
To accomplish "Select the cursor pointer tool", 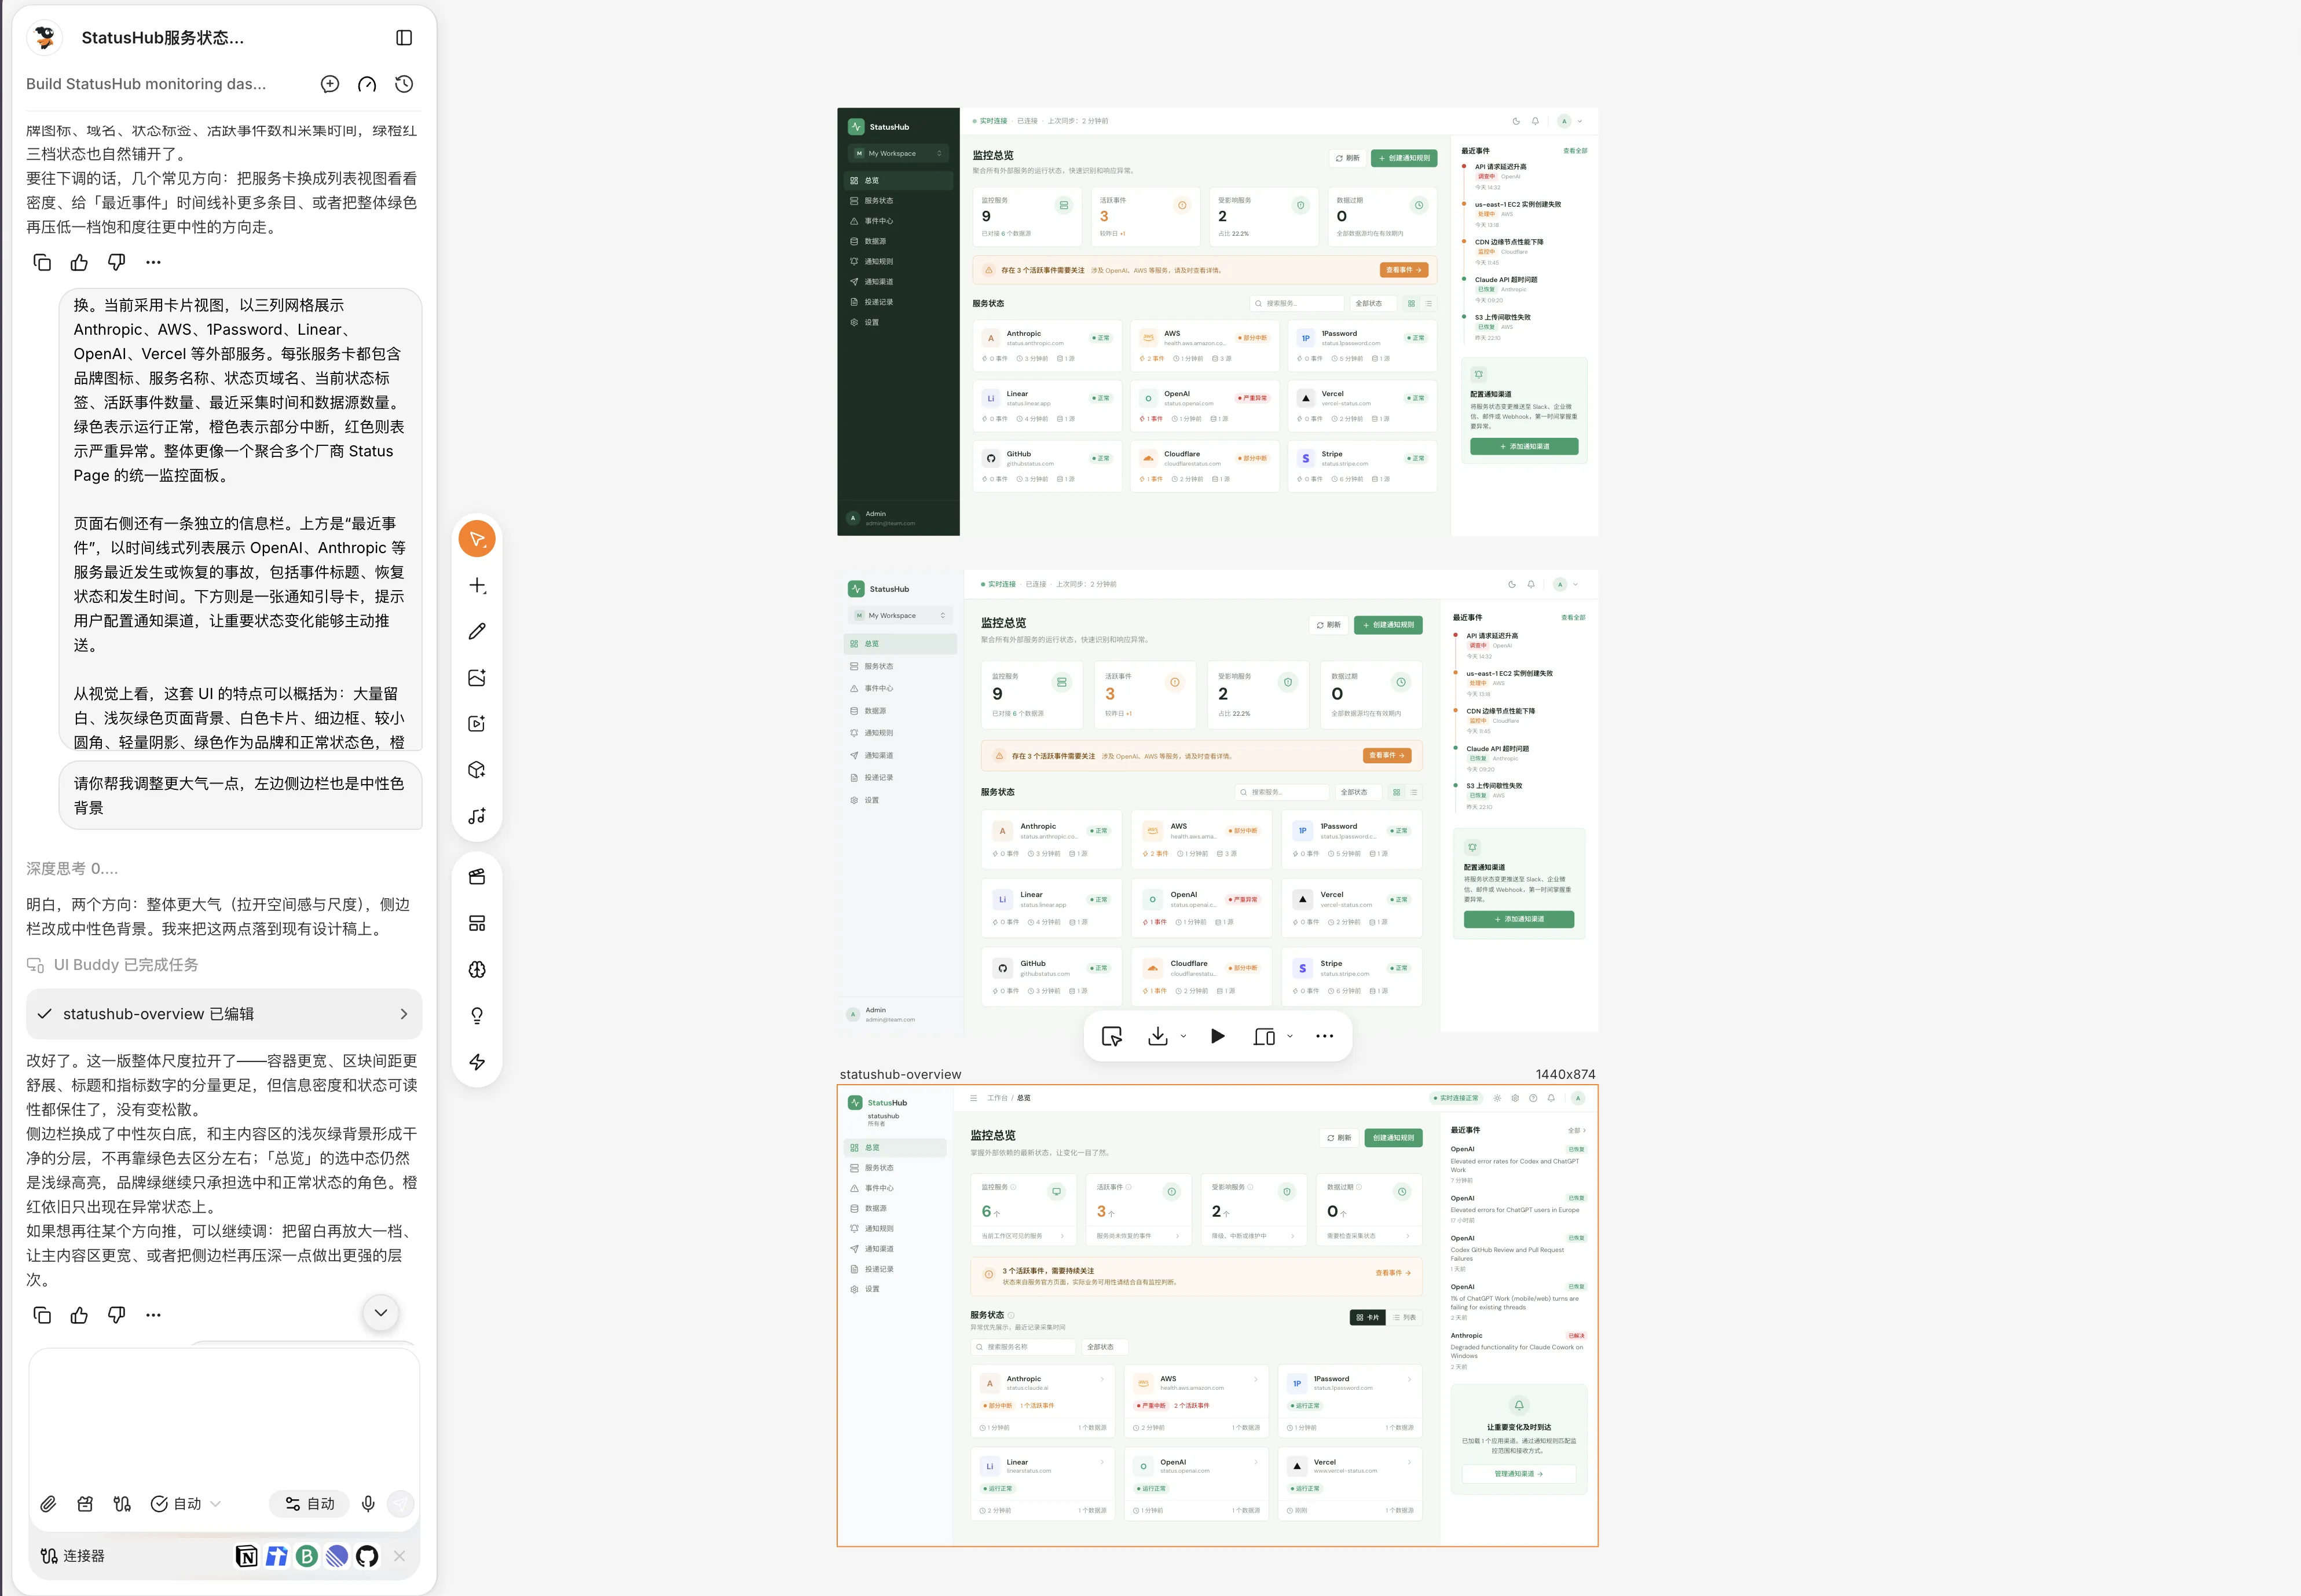I will (x=477, y=539).
